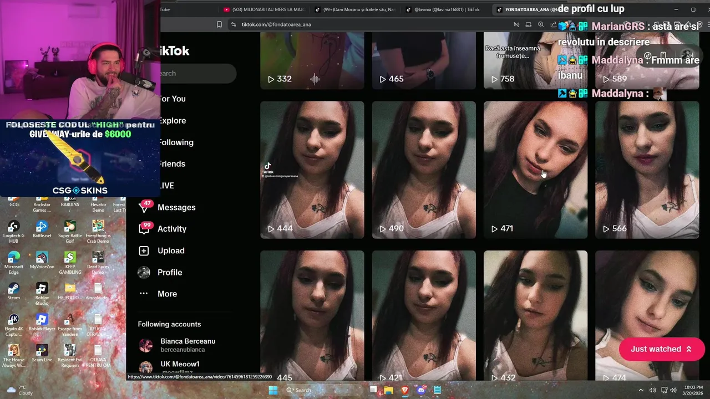Open the Messages icon with 47 badge

pyautogui.click(x=145, y=207)
